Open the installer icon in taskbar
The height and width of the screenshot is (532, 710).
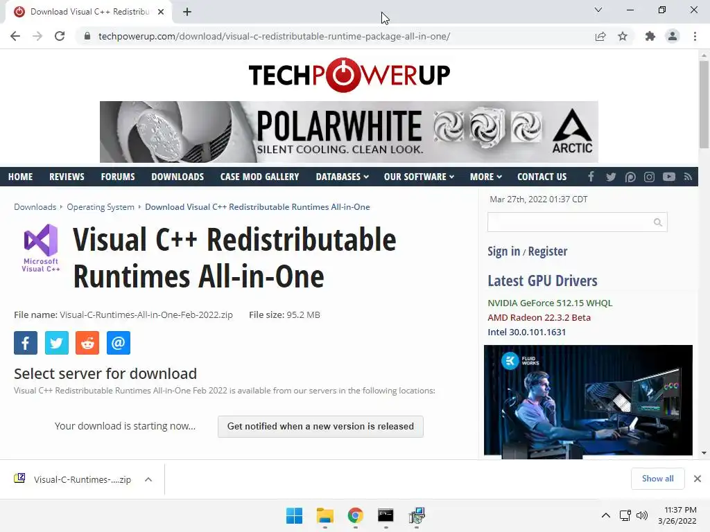[x=417, y=515]
